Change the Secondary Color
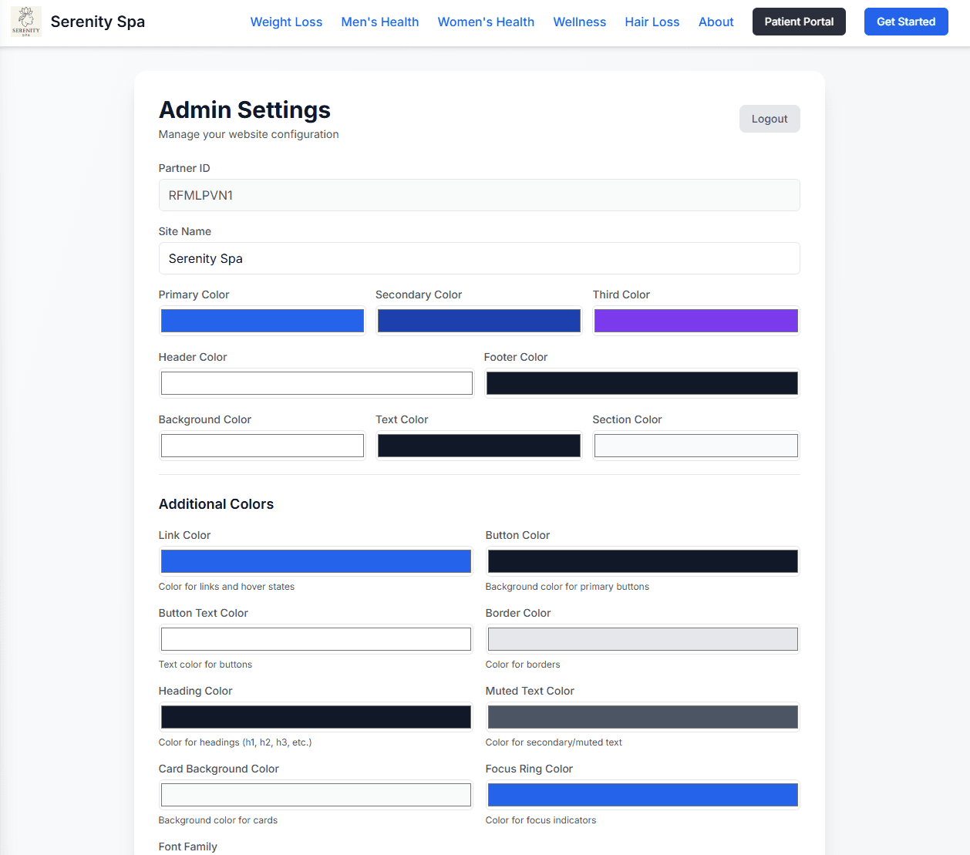The image size is (970, 855). (x=479, y=320)
